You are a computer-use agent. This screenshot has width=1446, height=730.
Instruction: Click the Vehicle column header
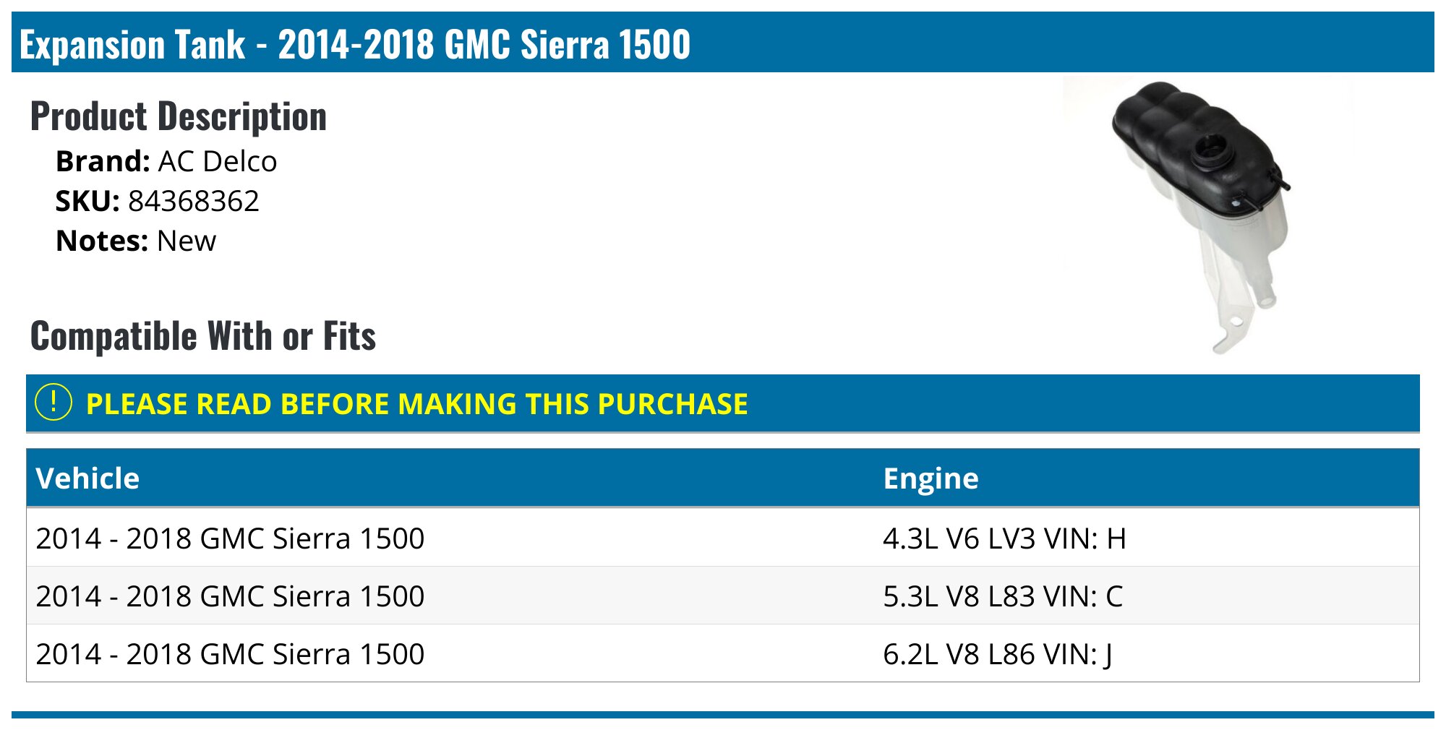point(87,478)
